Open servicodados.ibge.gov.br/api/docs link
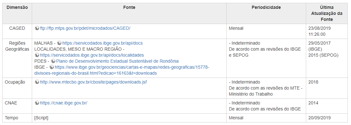This screenshot has width=351, height=125. point(102,43)
